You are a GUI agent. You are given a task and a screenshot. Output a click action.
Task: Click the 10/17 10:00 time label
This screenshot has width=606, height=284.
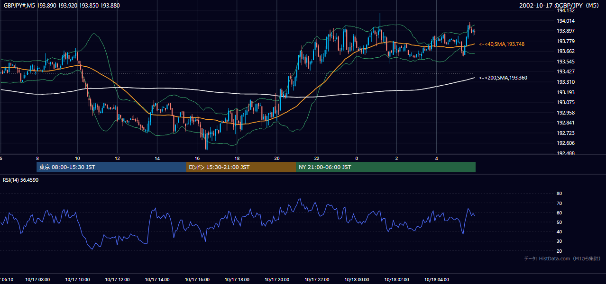point(77,280)
